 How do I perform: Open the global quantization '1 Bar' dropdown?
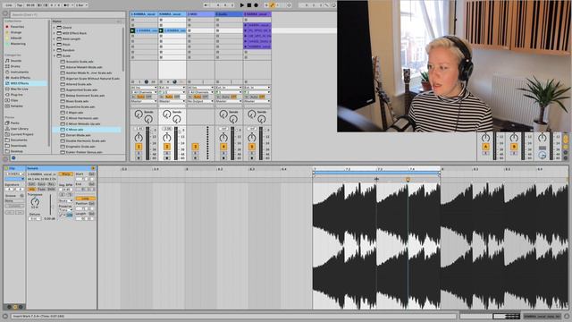pos(81,5)
